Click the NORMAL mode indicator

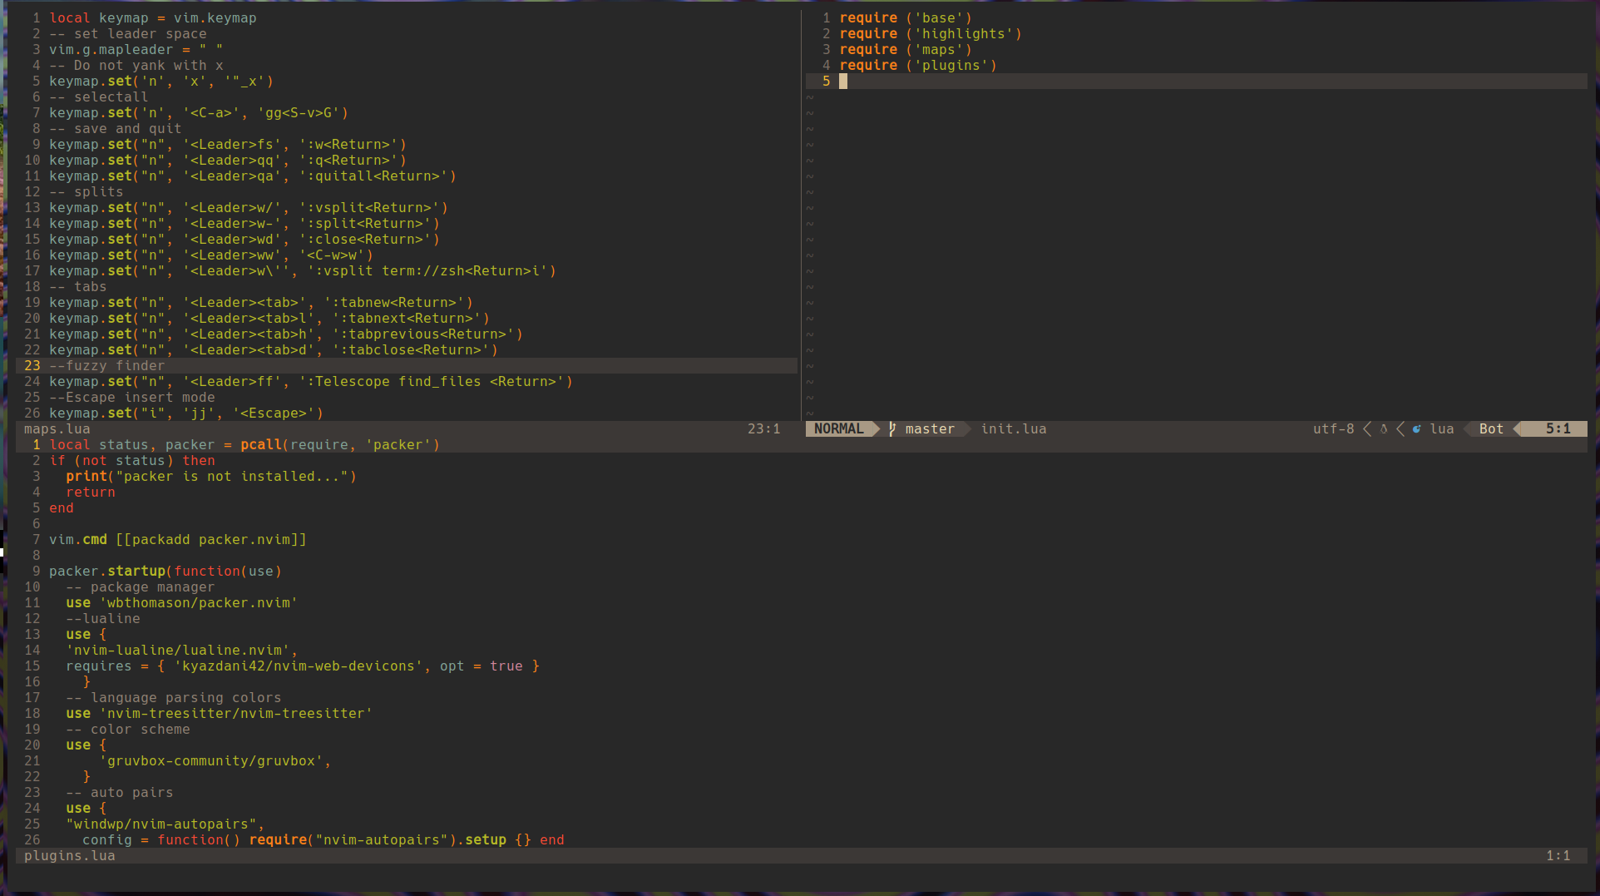pos(838,428)
